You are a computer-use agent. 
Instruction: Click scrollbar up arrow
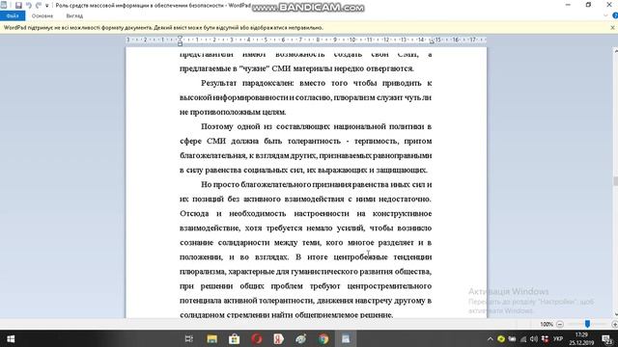(x=615, y=51)
